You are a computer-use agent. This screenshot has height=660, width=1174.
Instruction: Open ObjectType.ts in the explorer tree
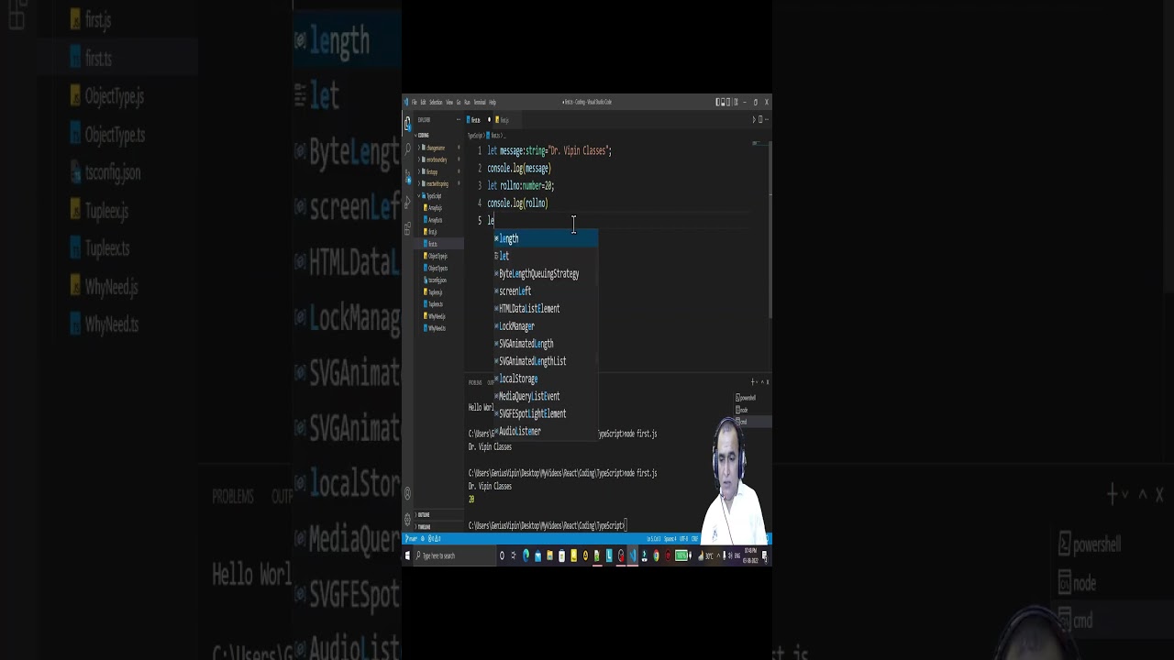(x=440, y=268)
